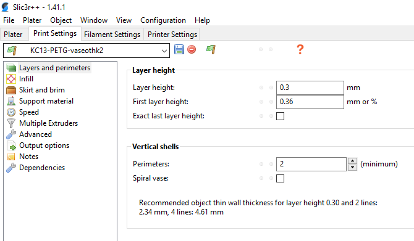Click the Skirt and brim box icon
Viewport: 414px width, 241px height.
click(x=11, y=90)
